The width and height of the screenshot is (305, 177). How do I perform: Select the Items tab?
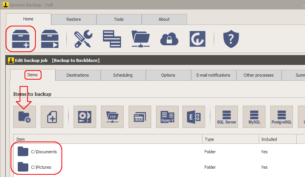click(x=32, y=75)
